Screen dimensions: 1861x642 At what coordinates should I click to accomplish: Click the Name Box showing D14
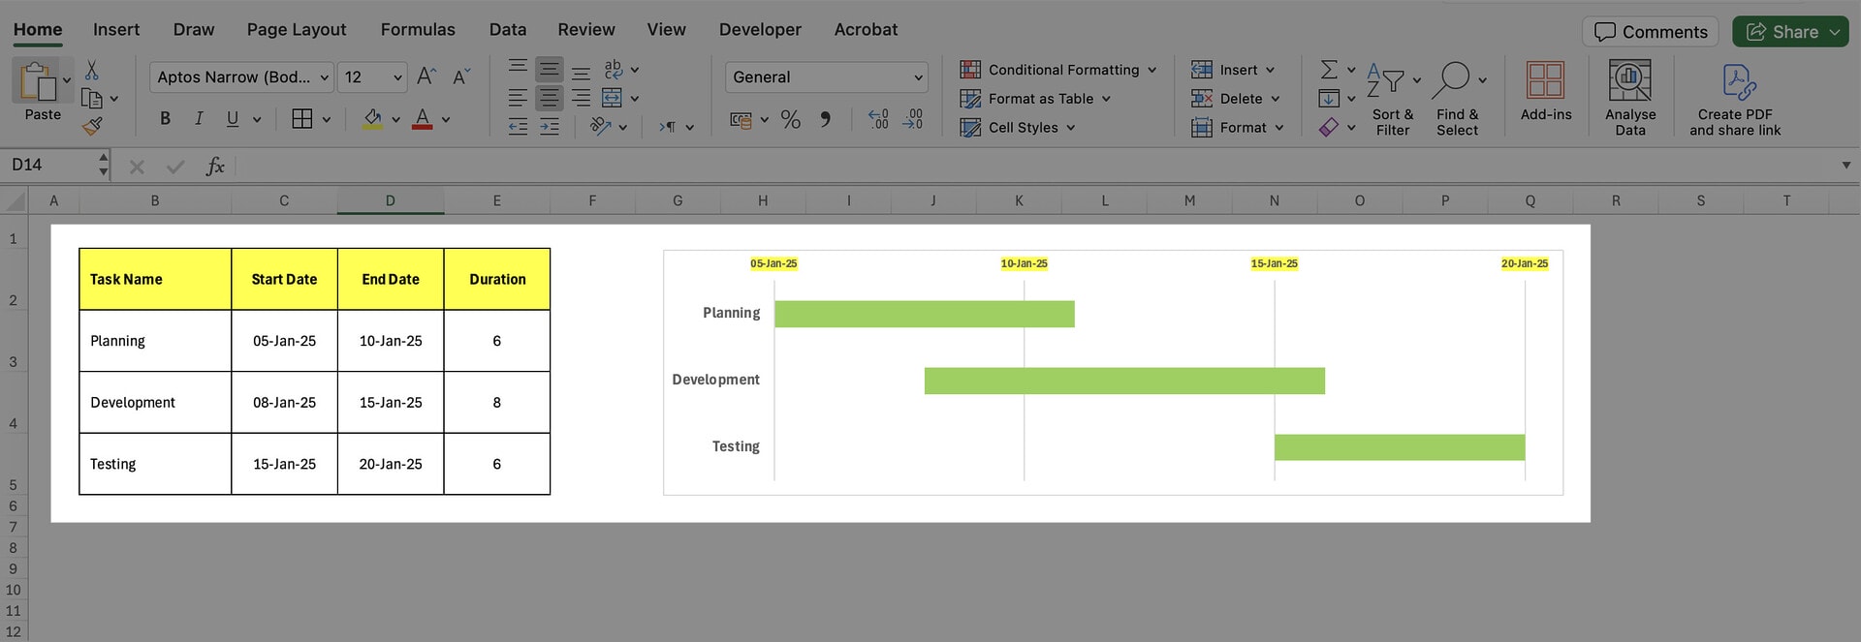[48, 166]
